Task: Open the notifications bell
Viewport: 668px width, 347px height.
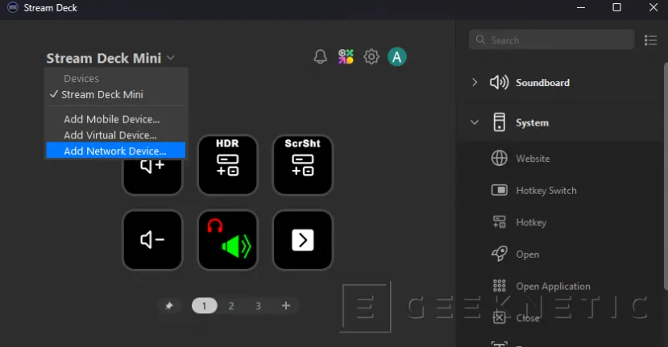Action: [x=321, y=56]
